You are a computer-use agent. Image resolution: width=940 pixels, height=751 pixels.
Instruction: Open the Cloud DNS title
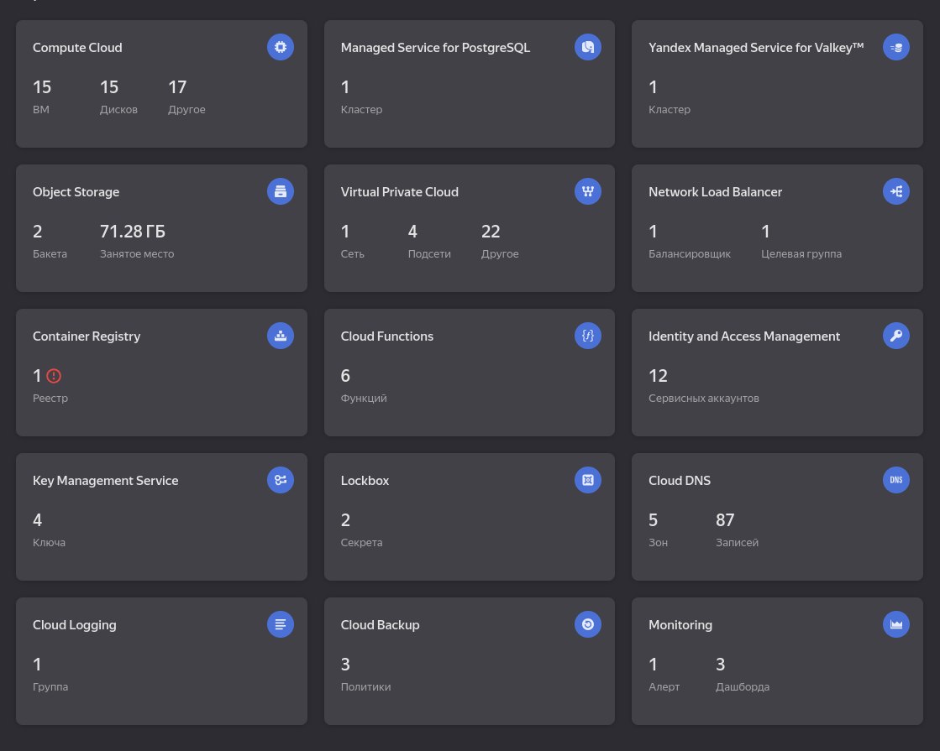[680, 481]
